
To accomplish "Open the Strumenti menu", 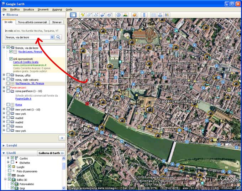I will 43,10.
